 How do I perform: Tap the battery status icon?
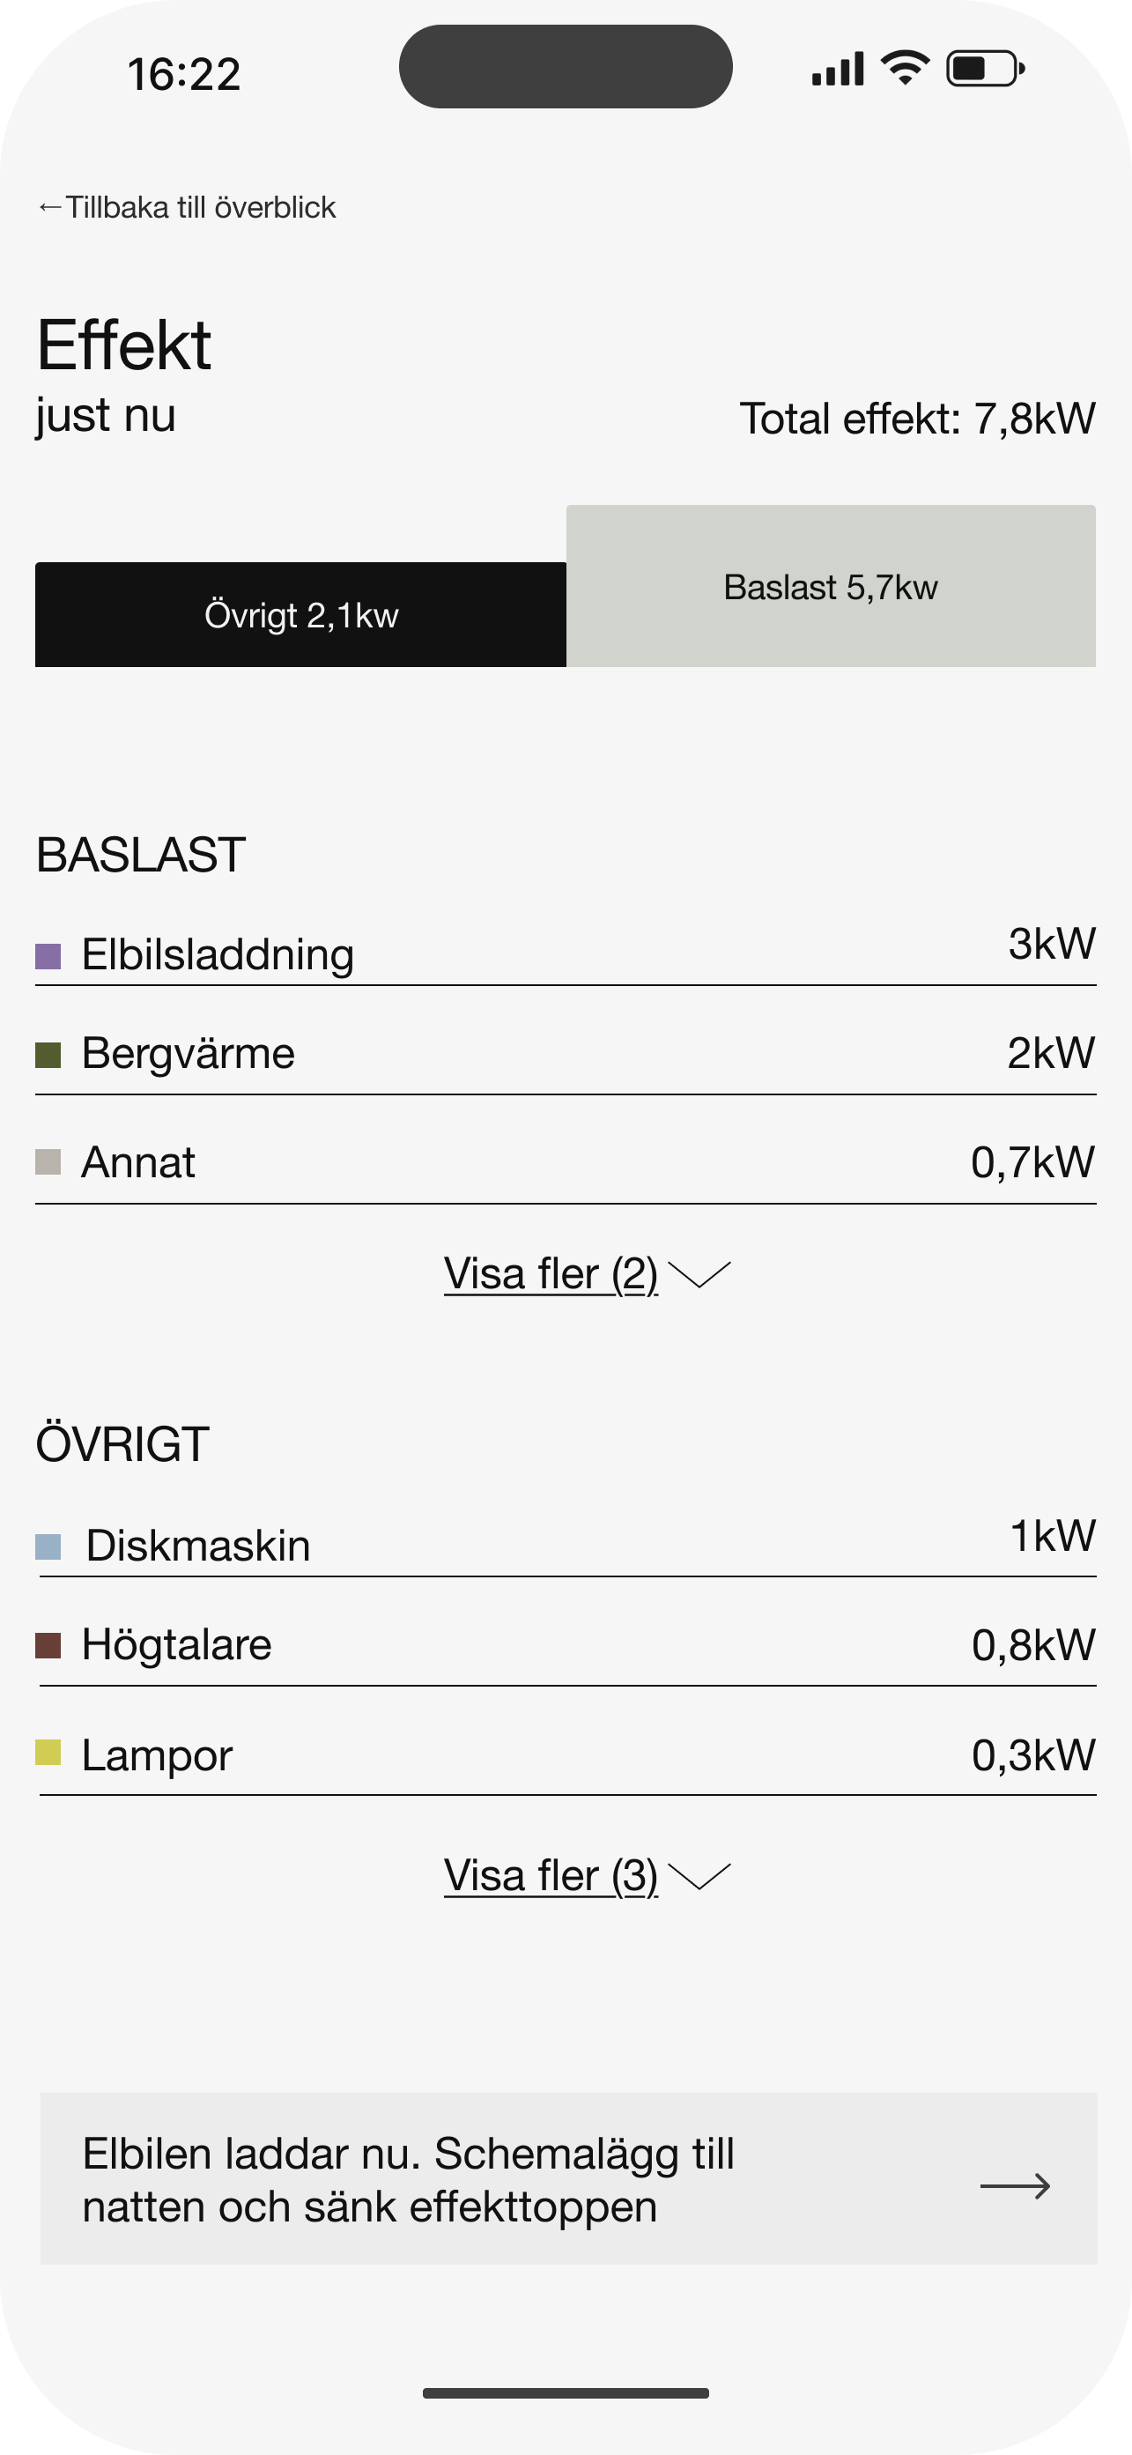click(x=985, y=69)
